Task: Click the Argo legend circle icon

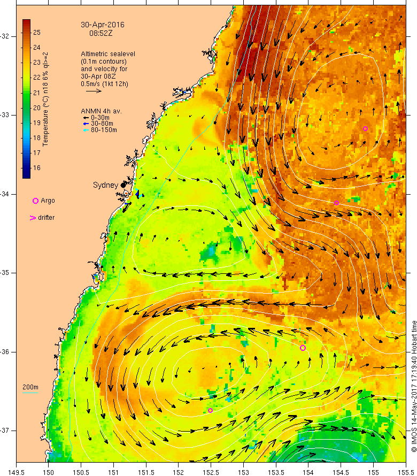Action: pyautogui.click(x=35, y=201)
